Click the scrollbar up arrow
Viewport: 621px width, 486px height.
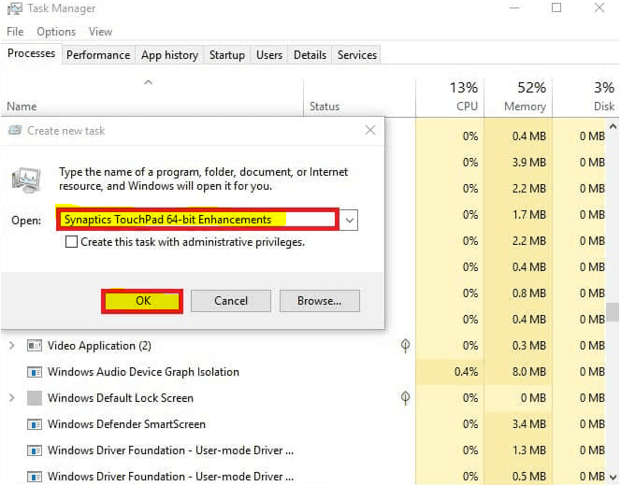[614, 127]
